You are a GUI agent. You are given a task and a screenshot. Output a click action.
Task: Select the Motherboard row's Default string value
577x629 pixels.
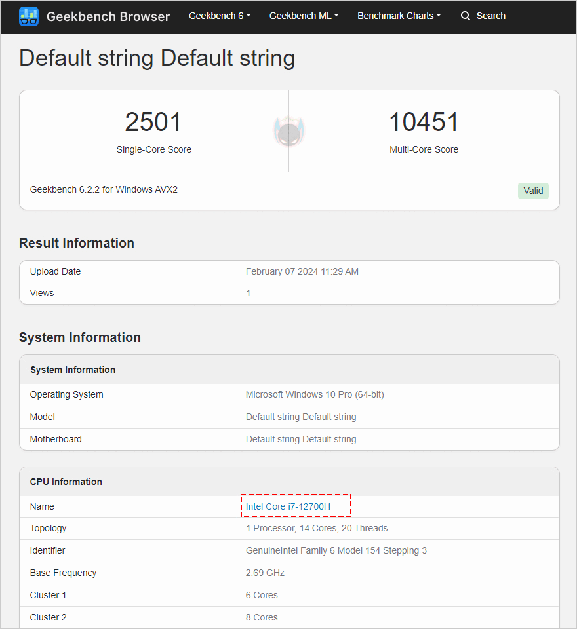[301, 439]
